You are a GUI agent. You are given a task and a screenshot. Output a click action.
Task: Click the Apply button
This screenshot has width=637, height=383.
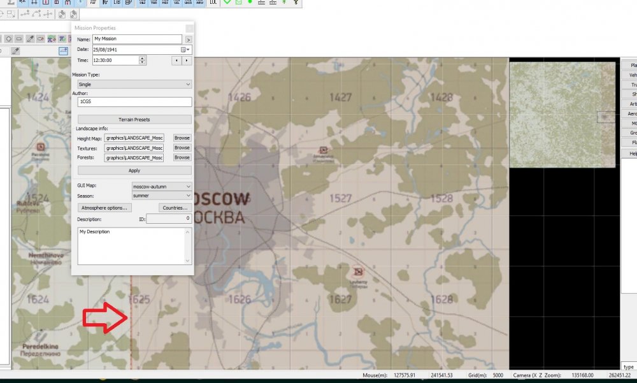tap(134, 170)
